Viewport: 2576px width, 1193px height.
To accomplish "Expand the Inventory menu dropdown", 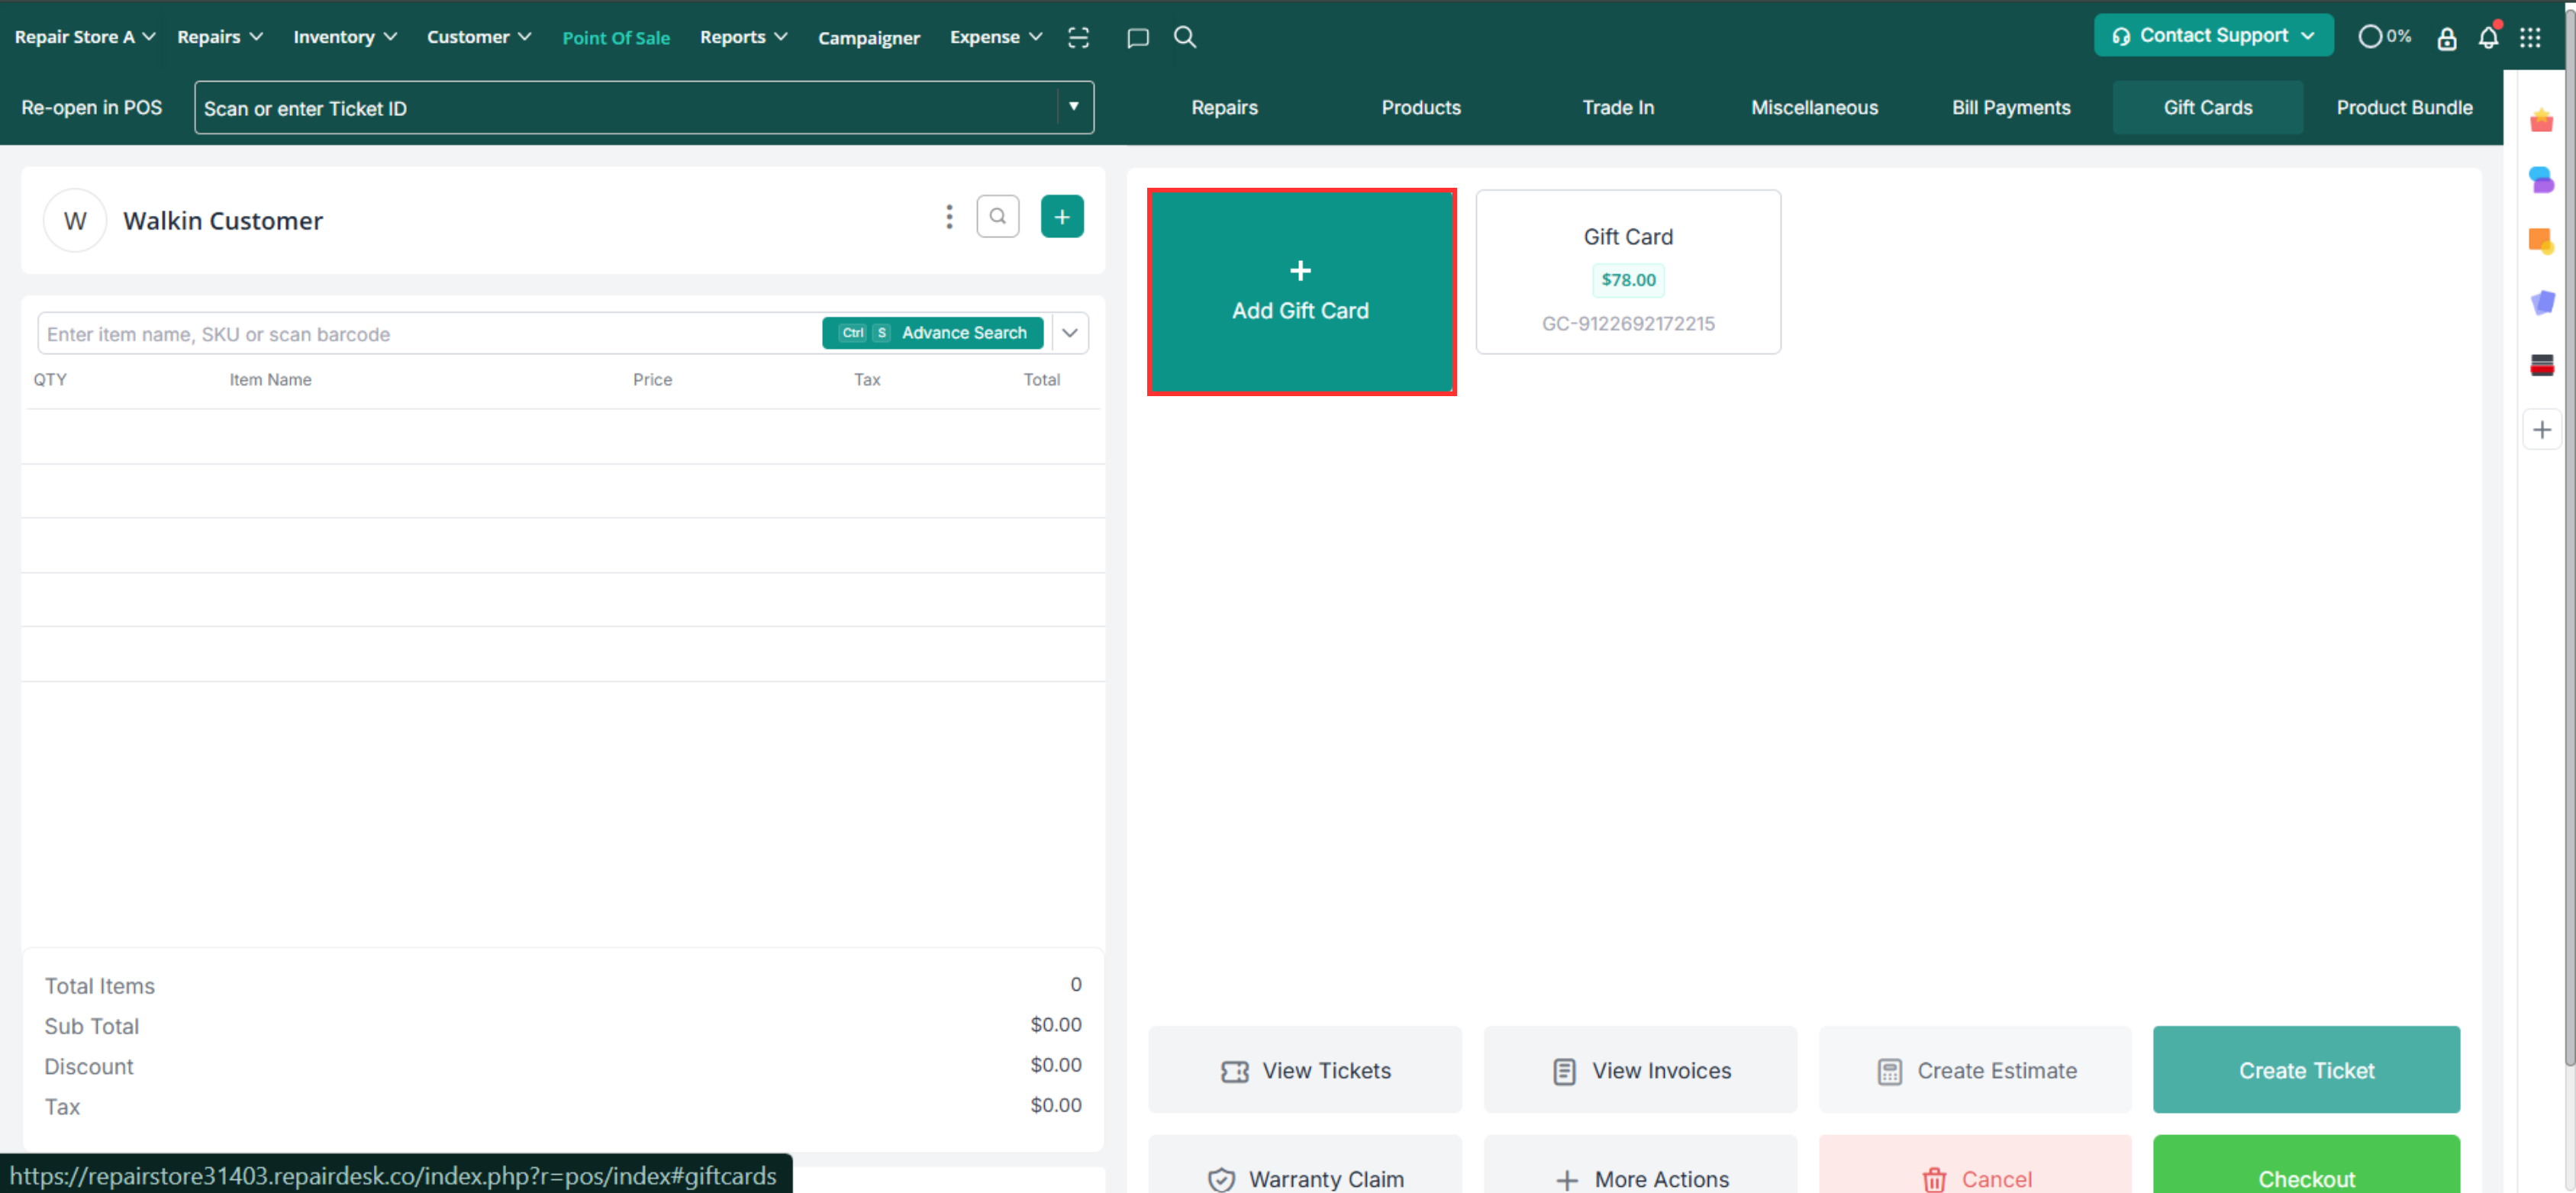I will tap(345, 37).
